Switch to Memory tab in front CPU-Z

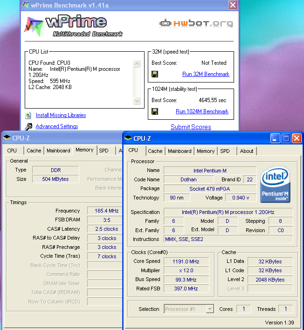(x=206, y=151)
